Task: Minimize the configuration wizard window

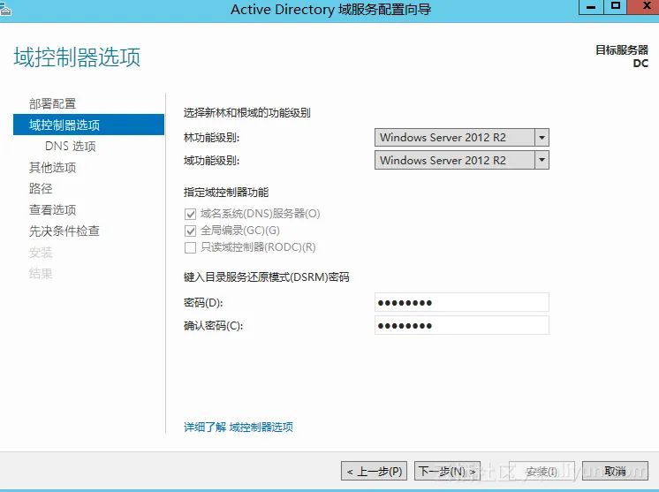Action: pyautogui.click(x=591, y=7)
